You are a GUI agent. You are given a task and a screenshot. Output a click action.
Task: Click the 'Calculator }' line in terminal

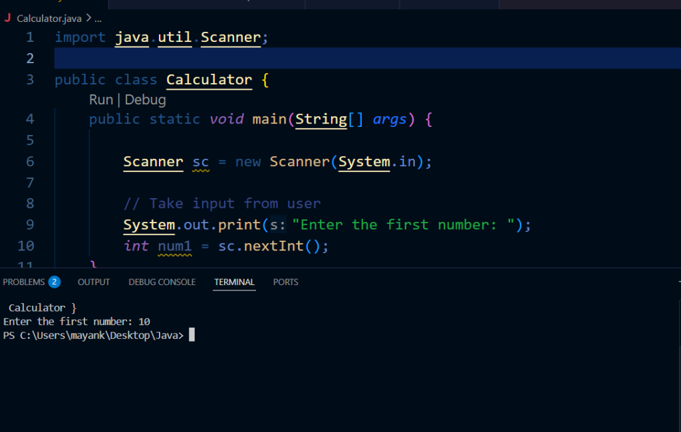[43, 308]
